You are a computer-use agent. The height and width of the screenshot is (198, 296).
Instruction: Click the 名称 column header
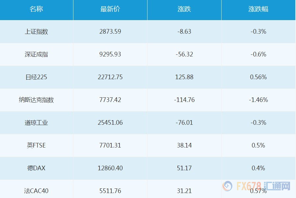(36, 9)
